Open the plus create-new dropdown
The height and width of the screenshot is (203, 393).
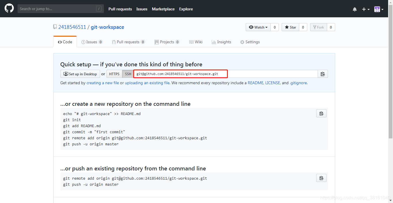[x=366, y=9]
